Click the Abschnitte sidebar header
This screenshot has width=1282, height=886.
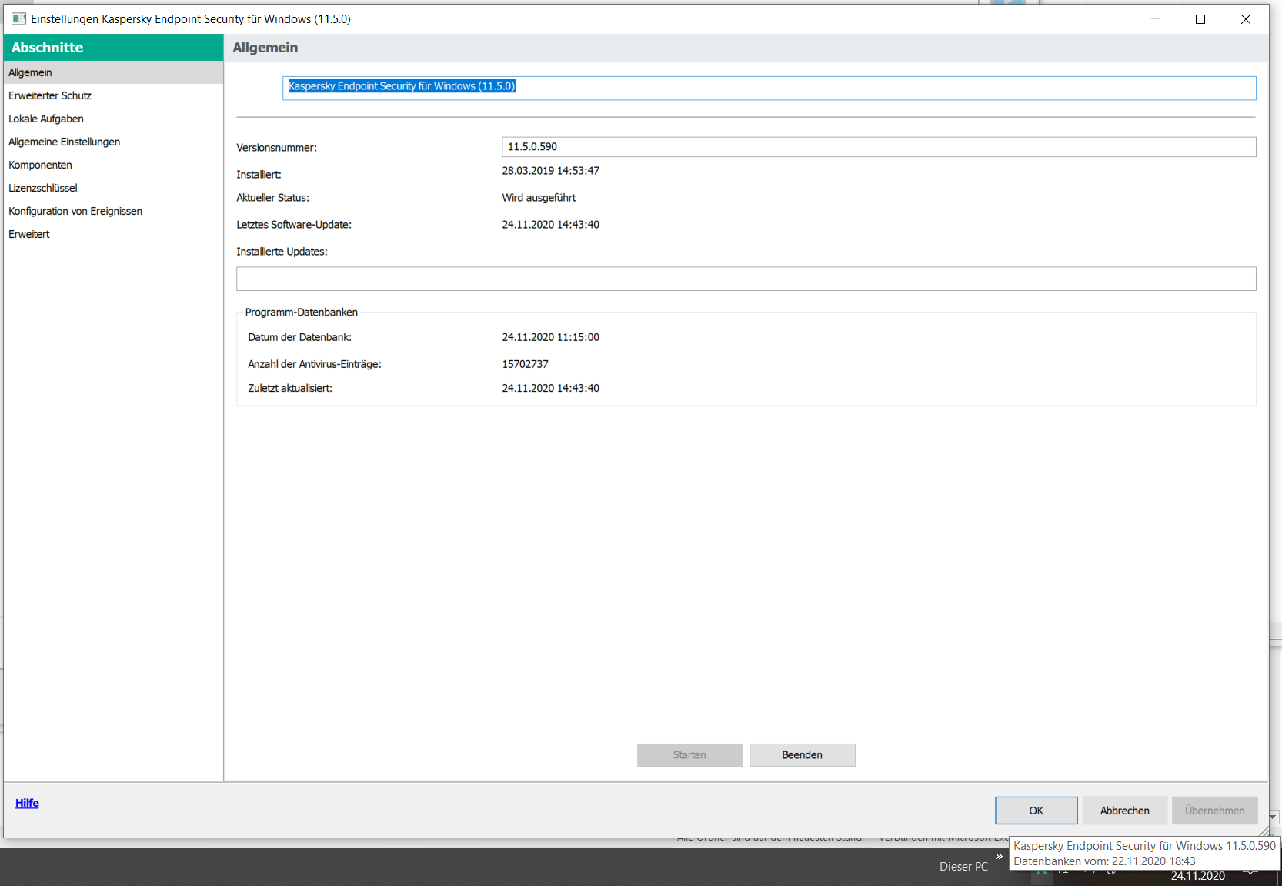(113, 48)
